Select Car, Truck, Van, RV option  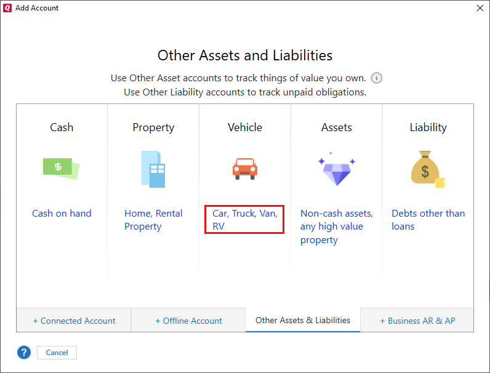(x=244, y=220)
